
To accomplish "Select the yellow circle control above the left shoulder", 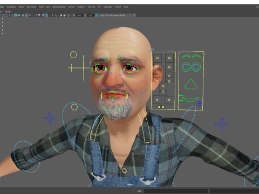I will coord(74,107).
